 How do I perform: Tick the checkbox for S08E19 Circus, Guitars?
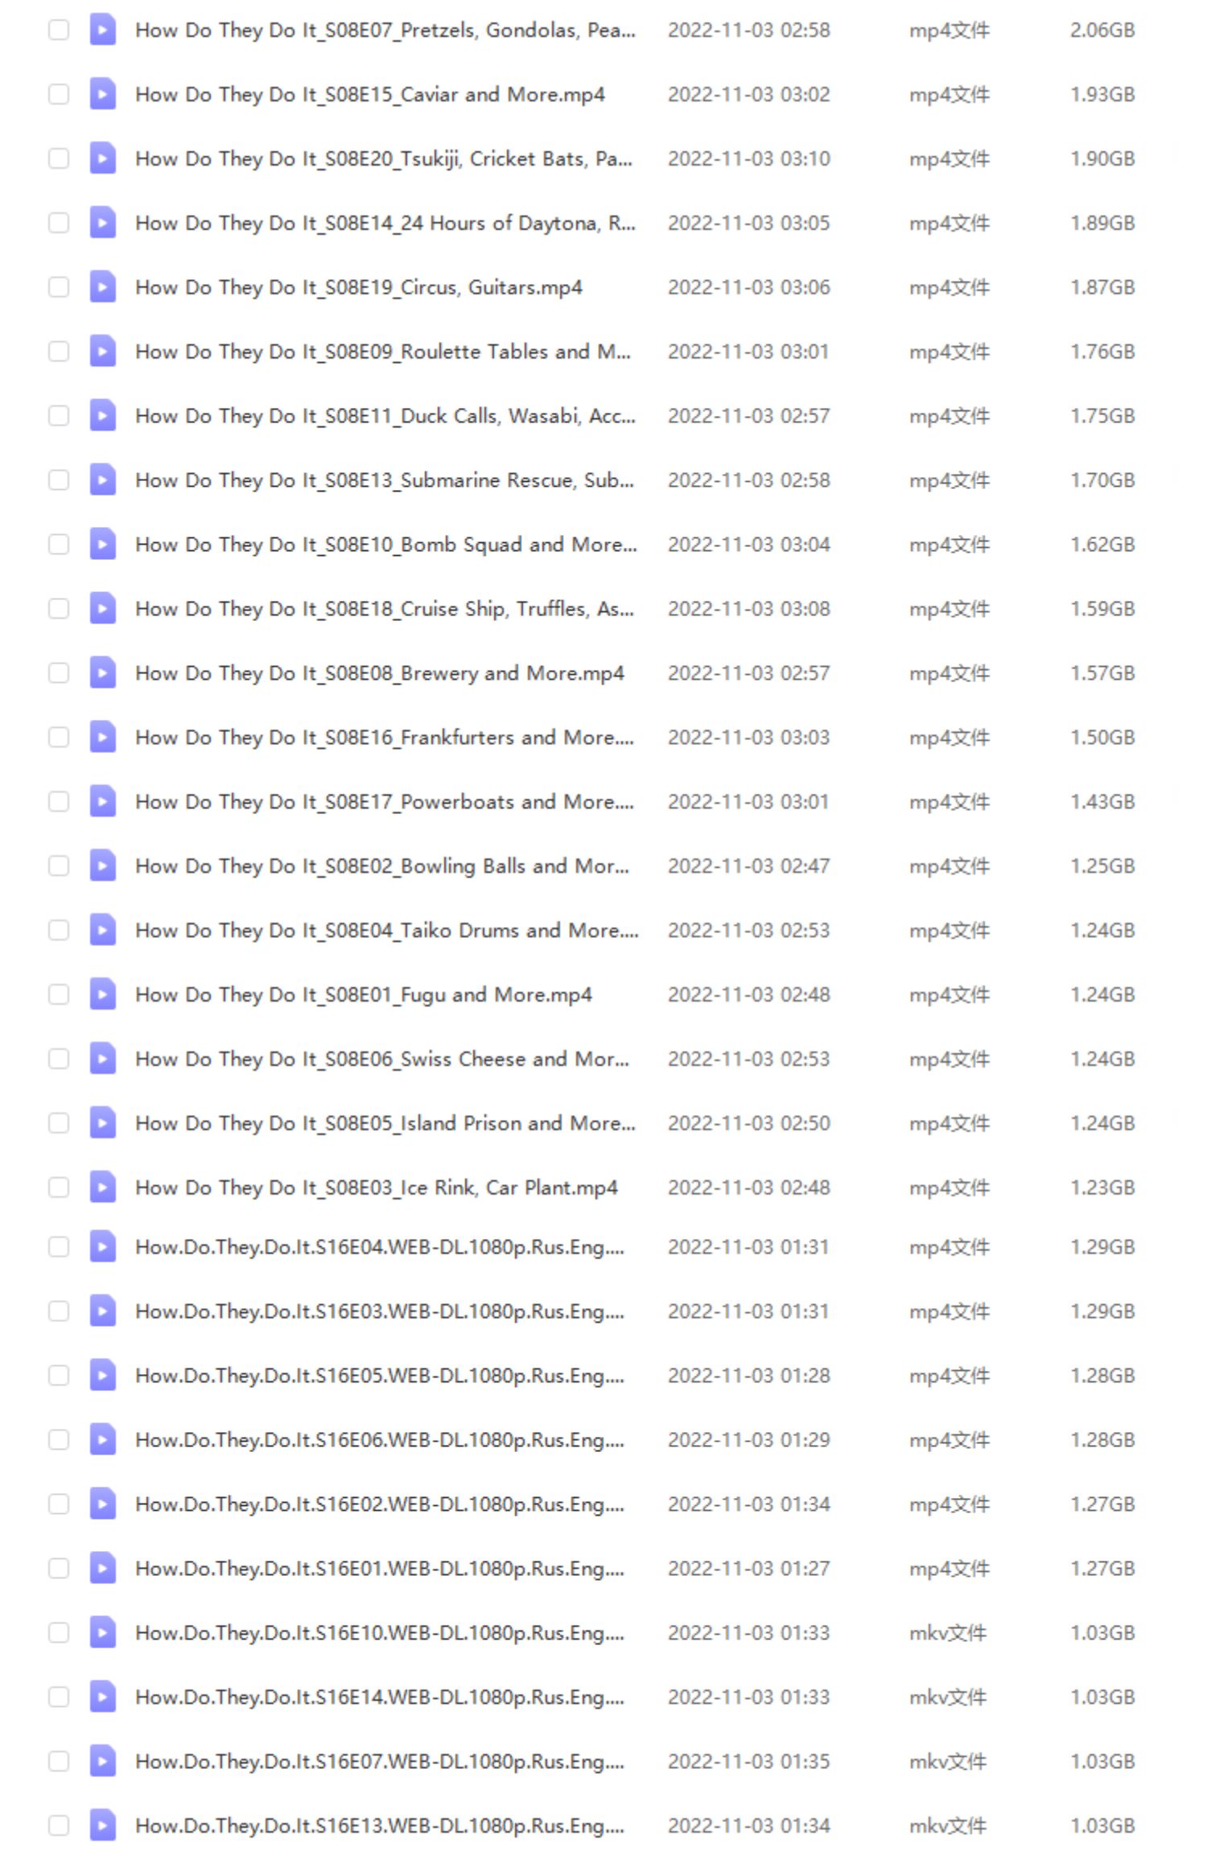pos(59,287)
